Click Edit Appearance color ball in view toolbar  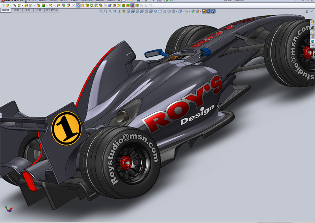click(193, 11)
